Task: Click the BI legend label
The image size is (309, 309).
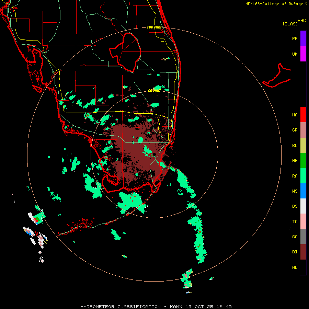Action: point(295,252)
